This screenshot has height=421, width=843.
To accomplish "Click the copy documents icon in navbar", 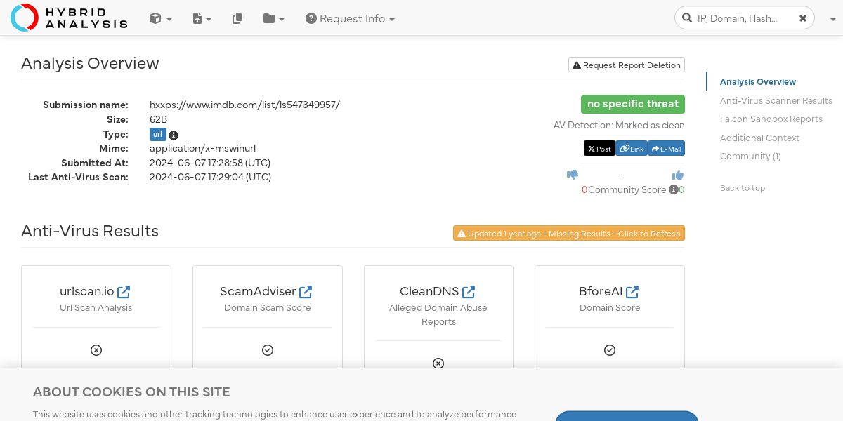I will [x=237, y=19].
